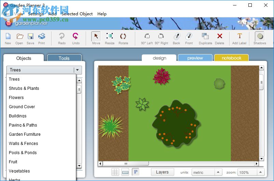
Task: Select the spiky yellow-green grass plant
Action: pyautogui.click(x=111, y=127)
